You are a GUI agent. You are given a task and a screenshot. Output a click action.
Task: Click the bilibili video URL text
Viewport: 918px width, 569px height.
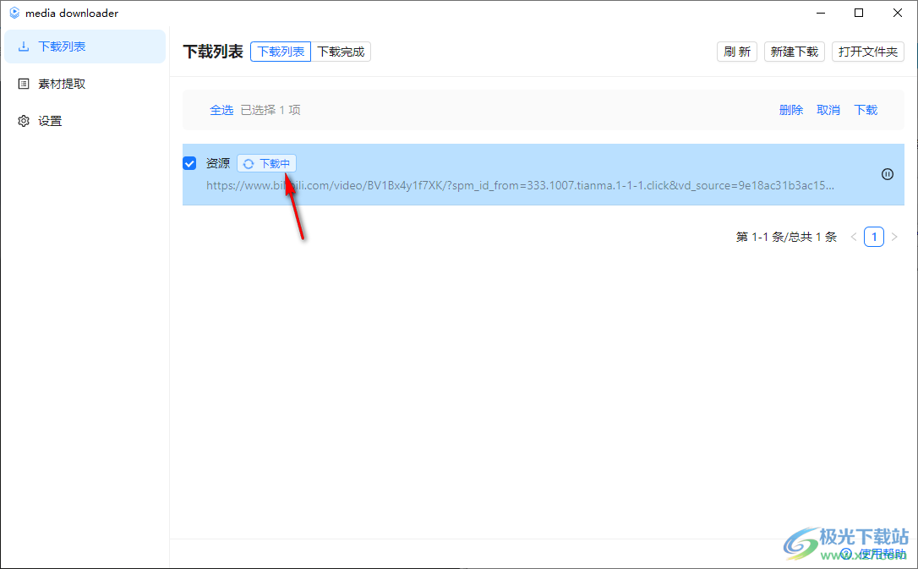pyautogui.click(x=520, y=185)
